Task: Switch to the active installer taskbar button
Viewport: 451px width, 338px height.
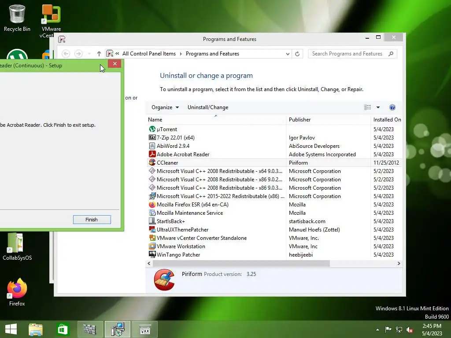Action: [x=118, y=329]
